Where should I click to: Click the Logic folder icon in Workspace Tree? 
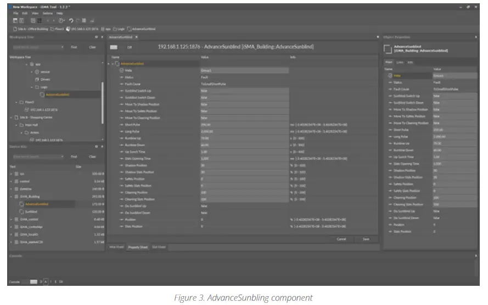pyautogui.click(x=37, y=87)
